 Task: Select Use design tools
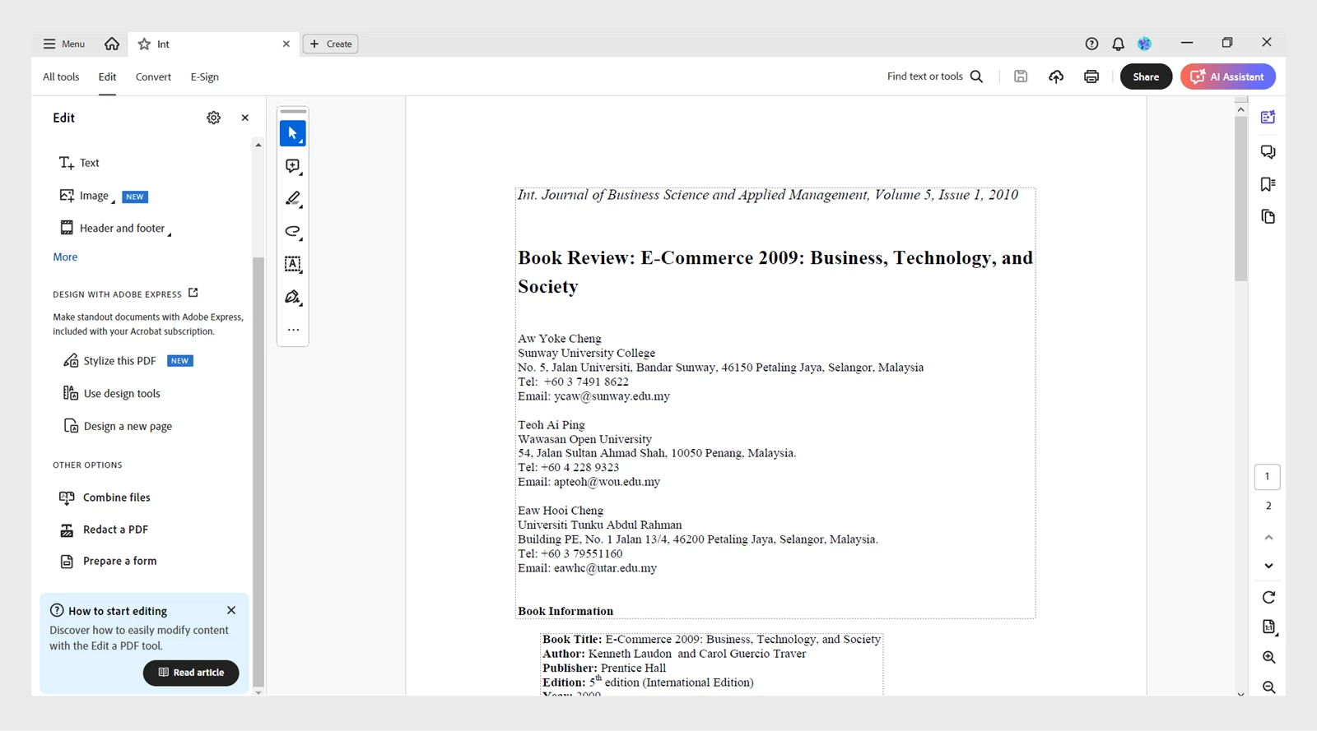coord(112,393)
